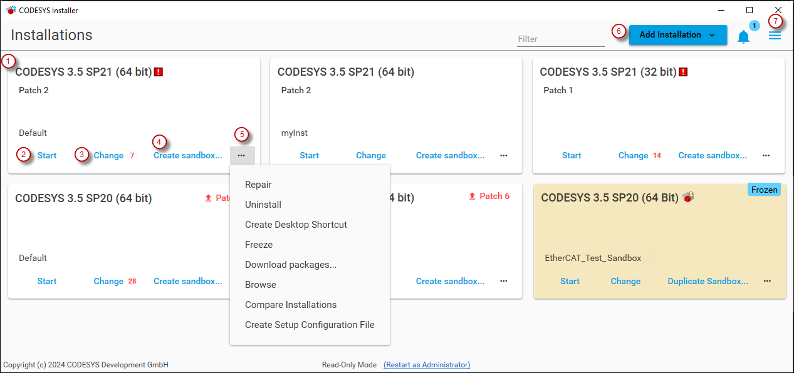Open the ellipsis menu on frozen EtherCAT_Test_Sandbox card

767,281
